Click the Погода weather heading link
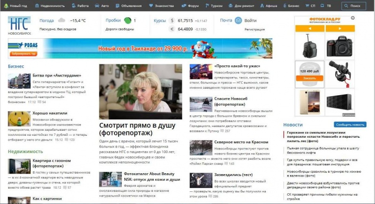The width and height of the screenshot is (375, 204). coord(46,21)
